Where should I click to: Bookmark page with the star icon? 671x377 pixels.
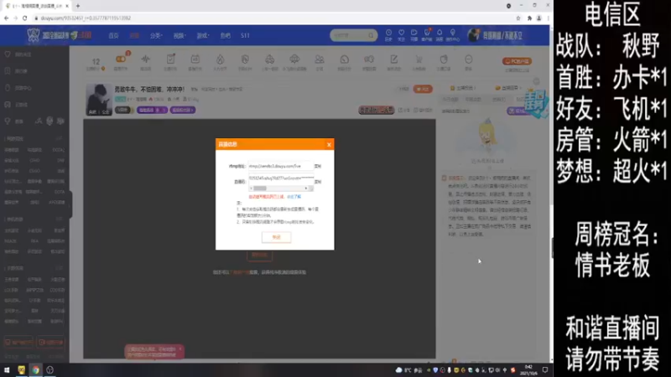[518, 18]
